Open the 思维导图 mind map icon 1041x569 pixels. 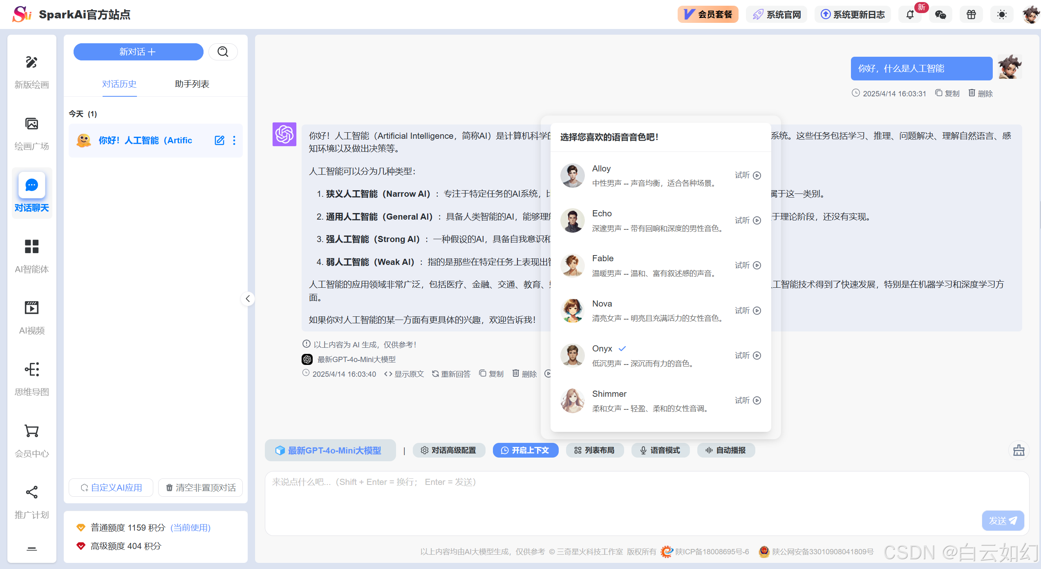[31, 369]
